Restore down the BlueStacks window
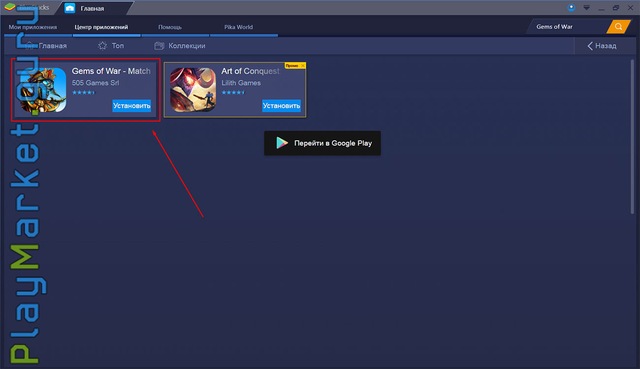Screen dimensions: 640x369 coord(616,8)
